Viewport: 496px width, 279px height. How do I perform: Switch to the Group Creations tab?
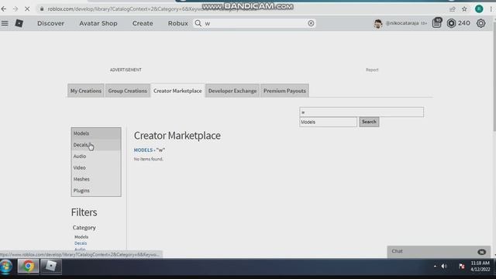[127, 91]
